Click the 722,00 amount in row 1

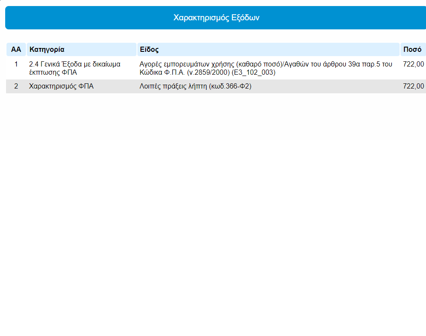point(413,64)
